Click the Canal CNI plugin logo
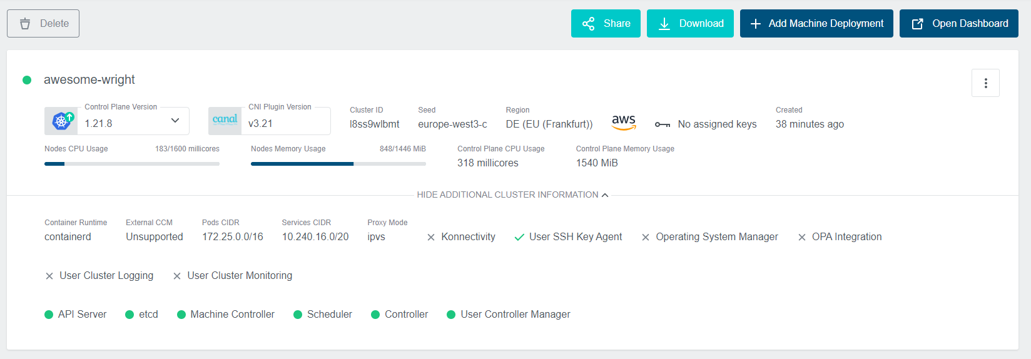 coord(225,121)
